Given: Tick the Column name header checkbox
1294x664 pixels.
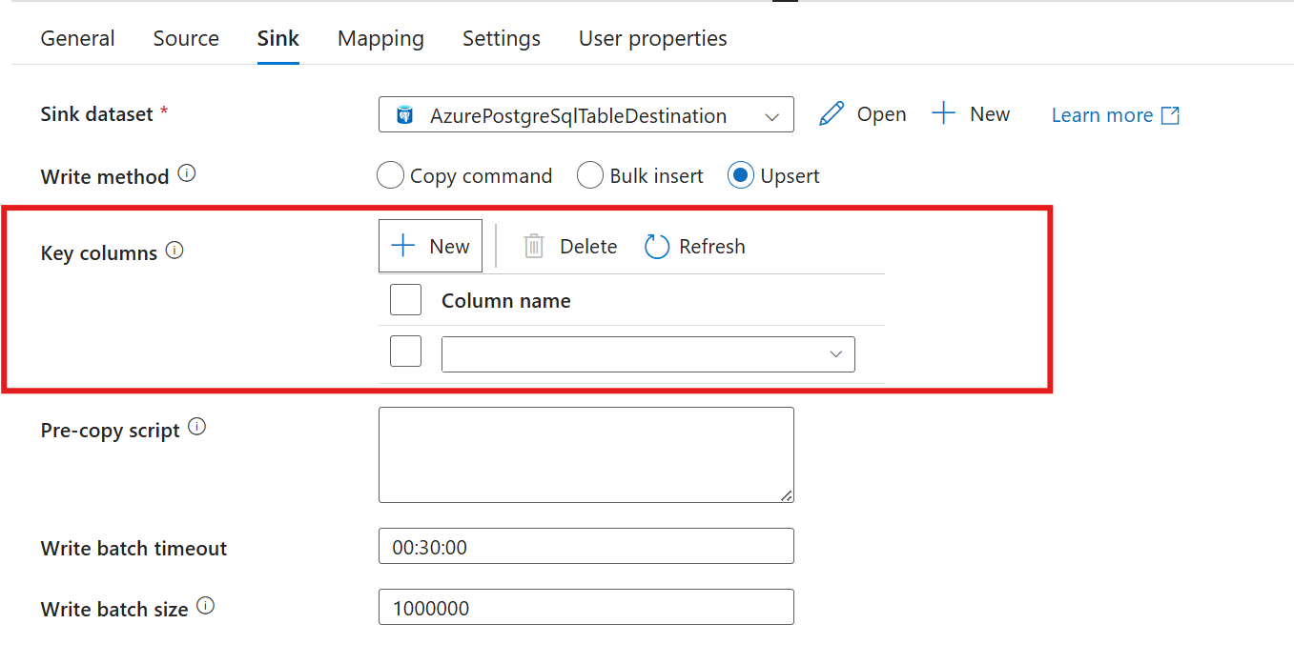Looking at the screenshot, I should 405,300.
